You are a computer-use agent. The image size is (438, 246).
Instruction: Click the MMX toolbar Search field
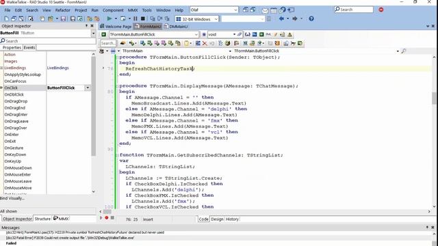coord(107,43)
